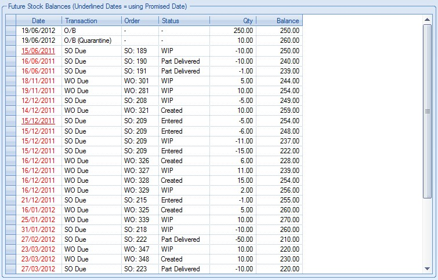This screenshot has height=280, width=438.
Task: Click the scrollbar down arrow
Action: point(427,269)
